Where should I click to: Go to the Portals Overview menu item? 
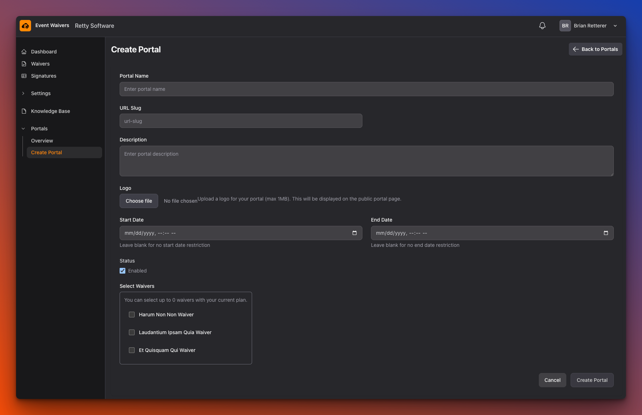[x=42, y=141]
